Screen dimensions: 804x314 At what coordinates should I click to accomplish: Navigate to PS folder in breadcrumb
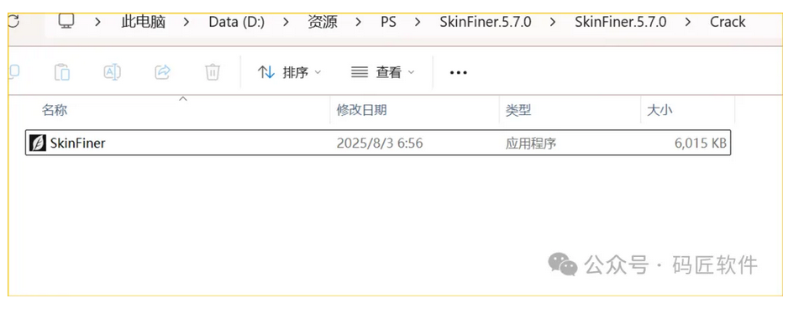(389, 22)
